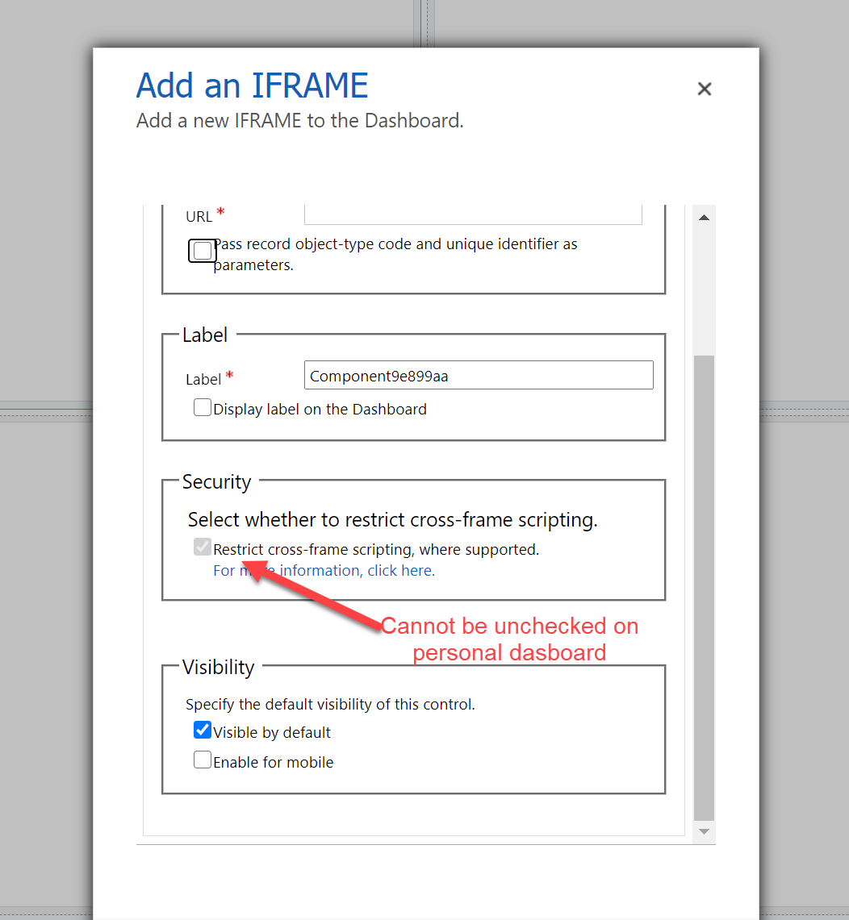Open the 'For more information, click here' link

pyautogui.click(x=324, y=571)
